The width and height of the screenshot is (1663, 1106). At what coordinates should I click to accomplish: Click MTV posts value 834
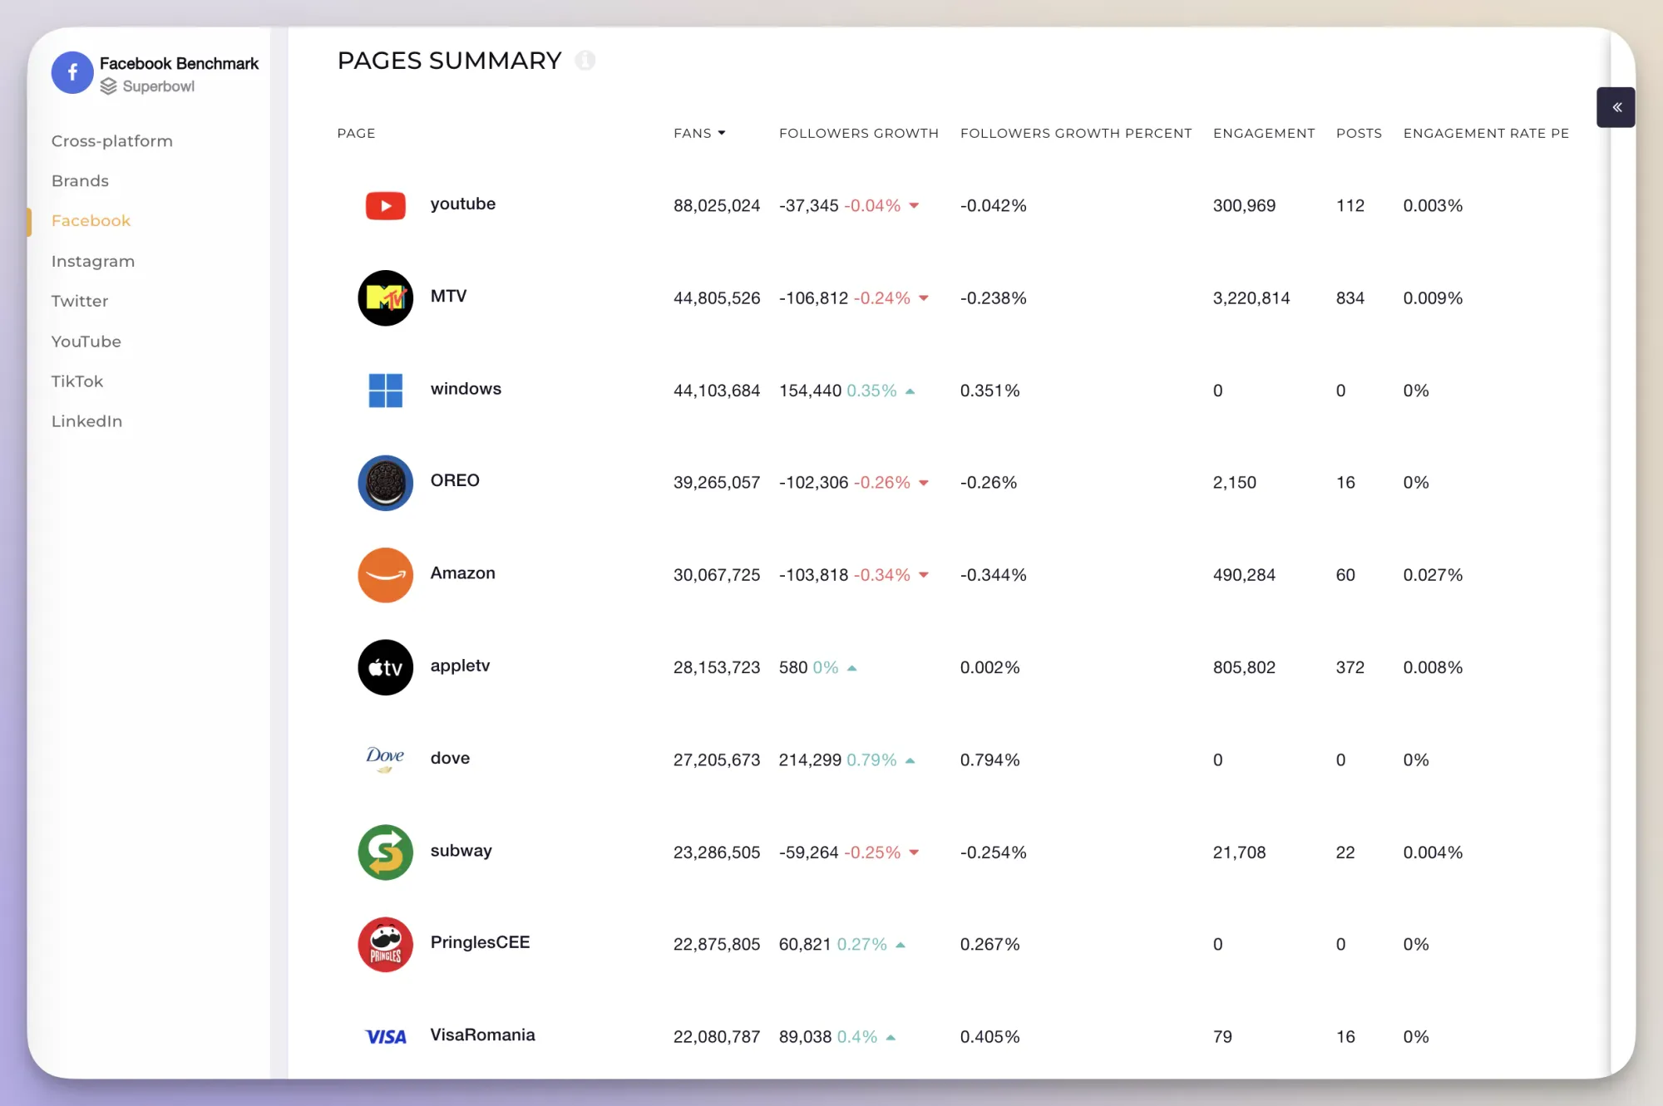[x=1350, y=298]
